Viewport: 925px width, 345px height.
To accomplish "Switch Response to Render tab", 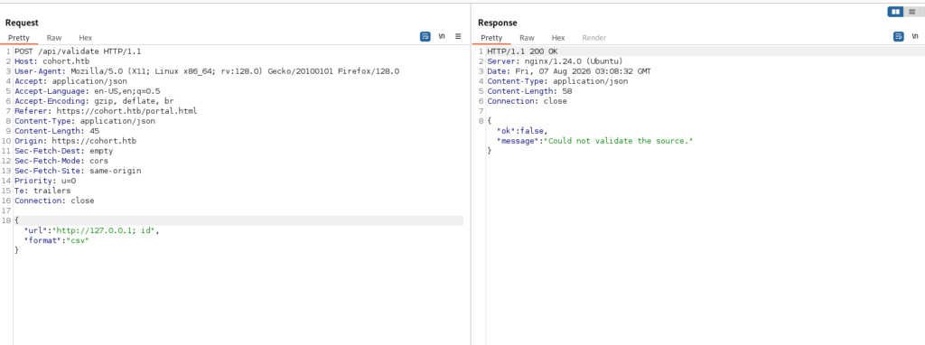I will click(594, 38).
